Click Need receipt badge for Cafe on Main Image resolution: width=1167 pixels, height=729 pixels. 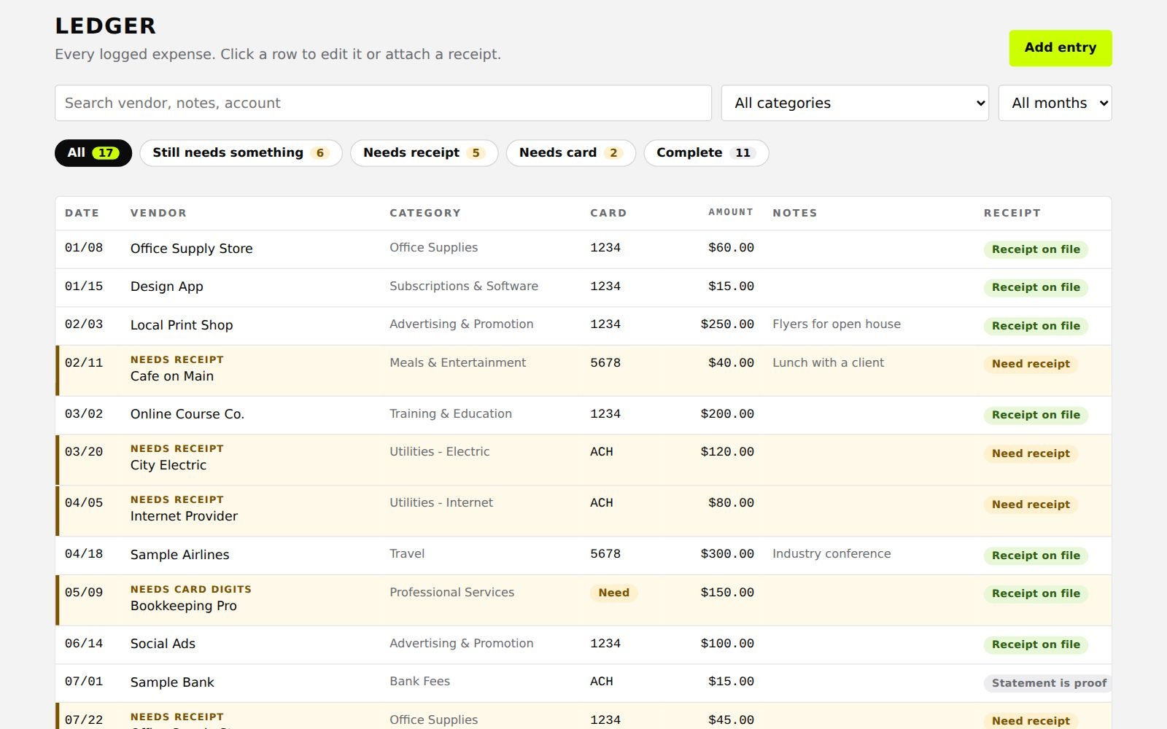point(1031,364)
